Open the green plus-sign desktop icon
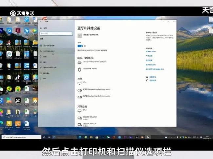 9,90
